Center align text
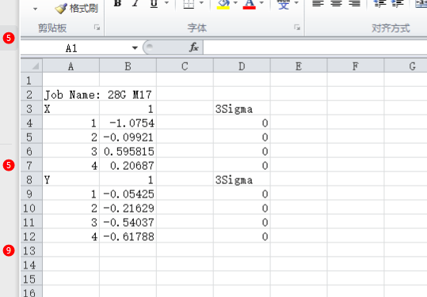The image size is (427, 297). pos(337,3)
